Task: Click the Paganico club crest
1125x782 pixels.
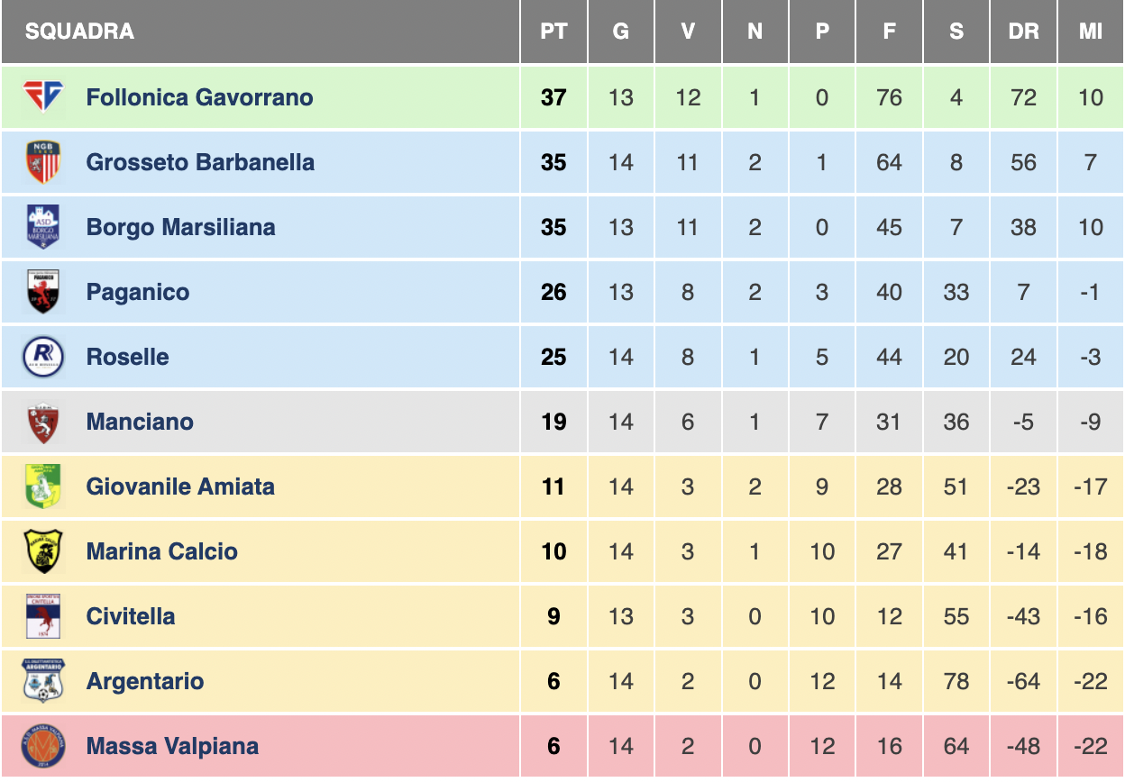Action: 43,292
